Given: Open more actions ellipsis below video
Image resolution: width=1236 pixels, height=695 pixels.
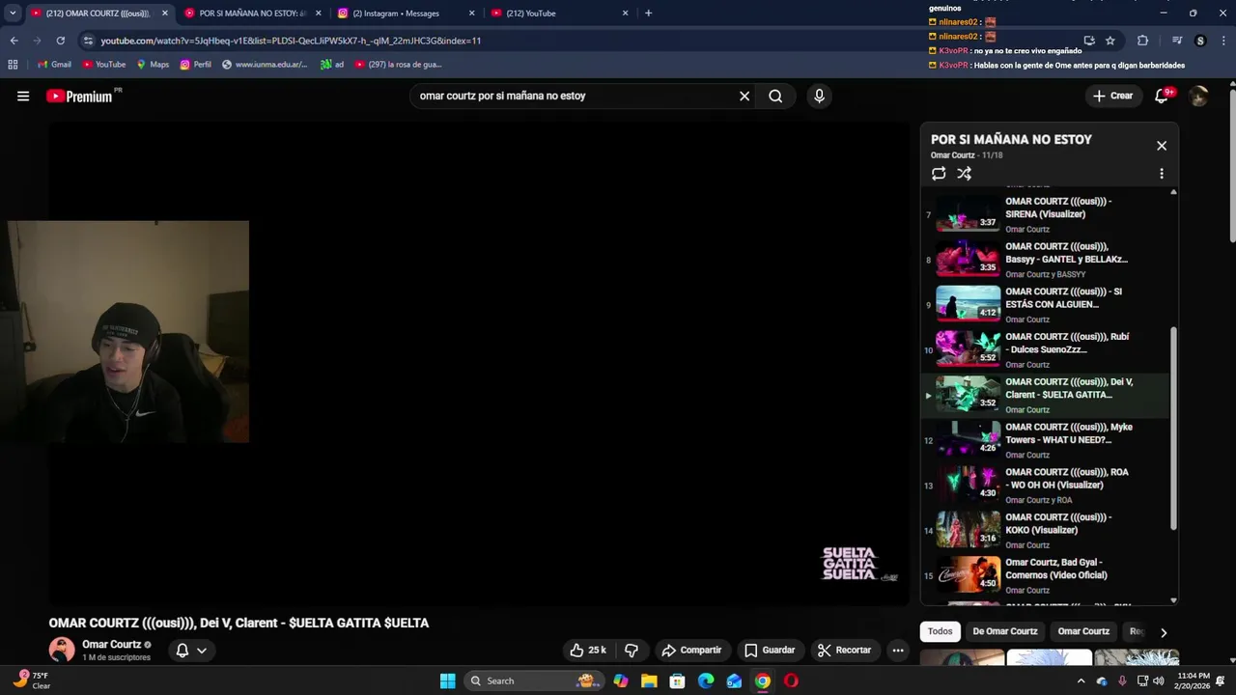Looking at the screenshot, I should [x=898, y=650].
